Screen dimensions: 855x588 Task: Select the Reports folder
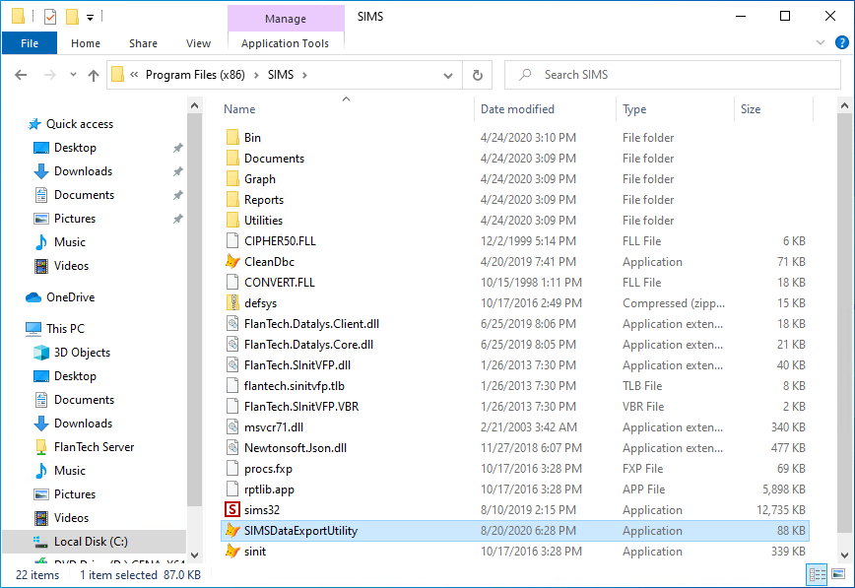point(263,200)
